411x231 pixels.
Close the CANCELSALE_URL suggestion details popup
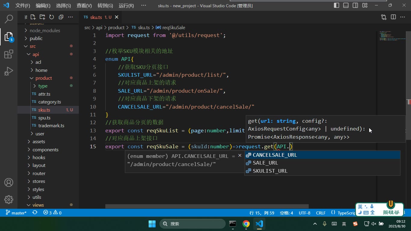click(240, 156)
